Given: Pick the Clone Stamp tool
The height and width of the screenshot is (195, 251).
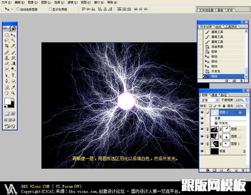Looking at the screenshot, I should click(7, 58).
